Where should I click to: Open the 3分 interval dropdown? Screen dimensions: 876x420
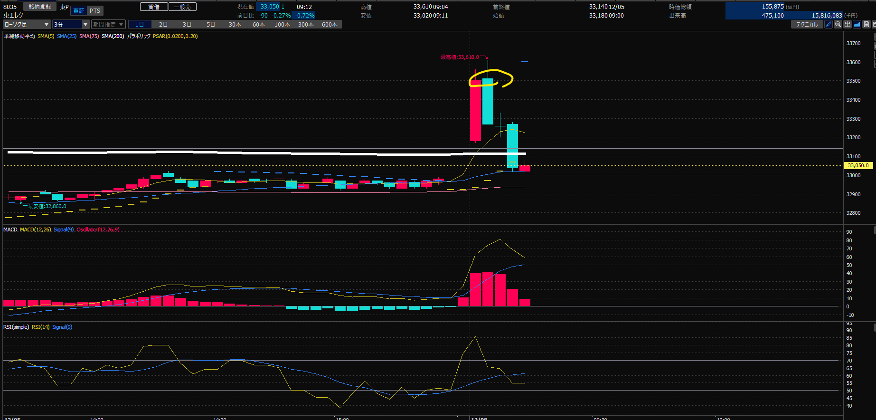(71, 24)
